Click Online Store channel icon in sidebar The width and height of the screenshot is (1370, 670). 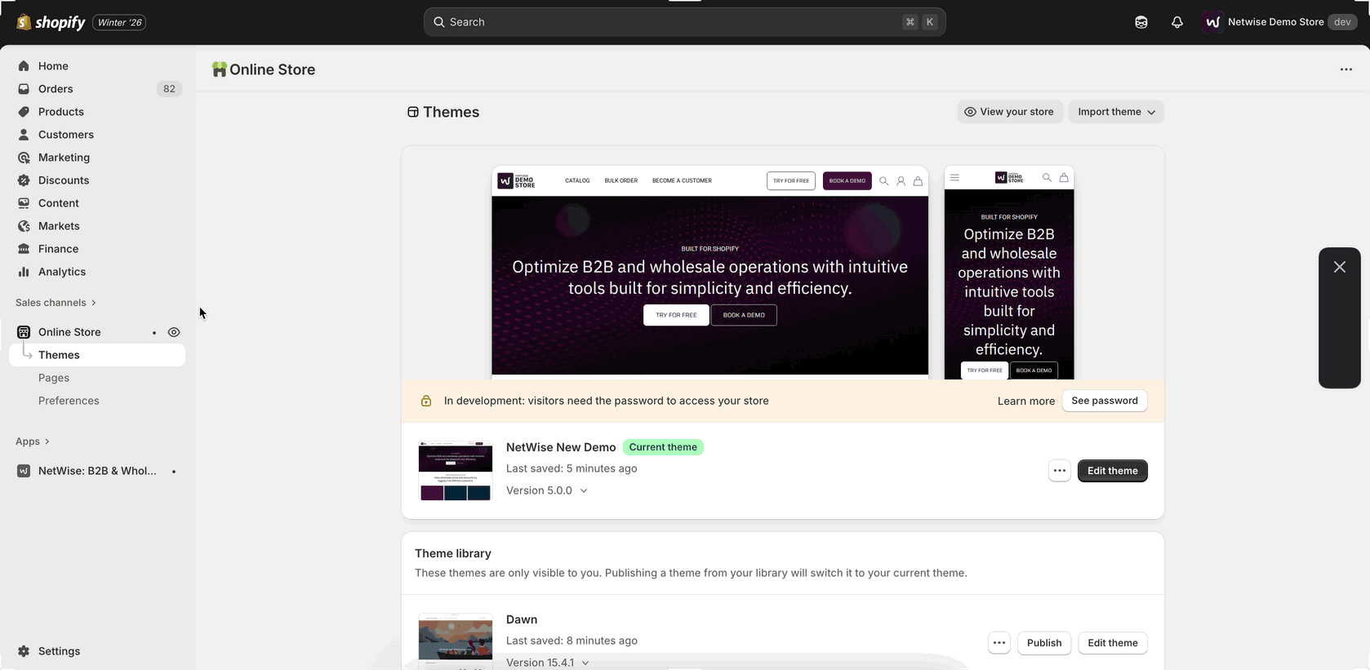point(24,332)
